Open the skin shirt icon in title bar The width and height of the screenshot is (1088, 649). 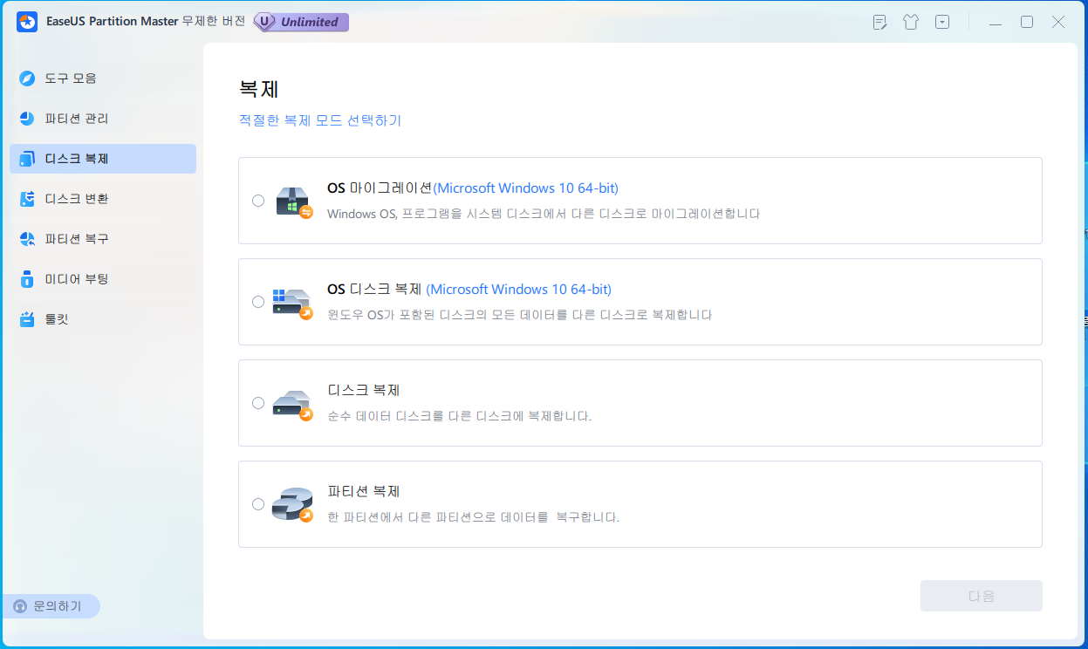(911, 23)
